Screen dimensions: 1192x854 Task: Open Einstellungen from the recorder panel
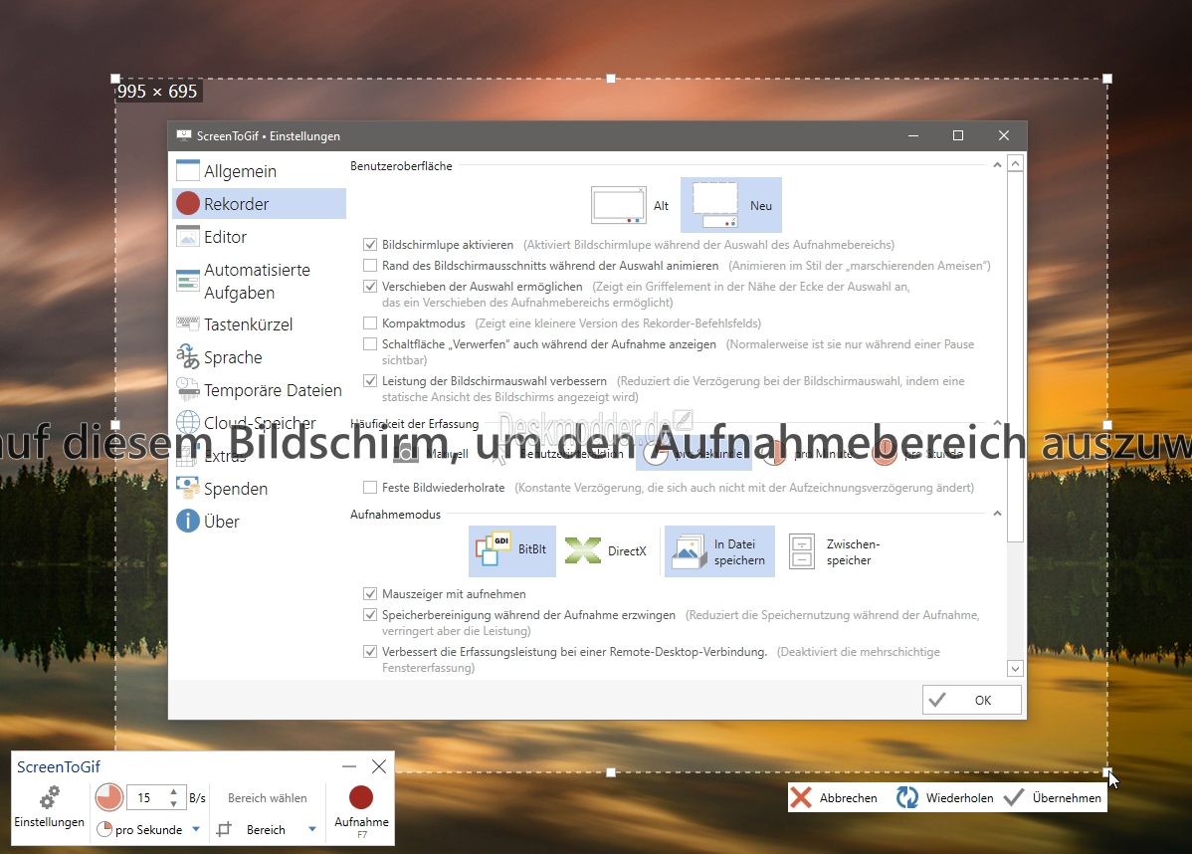pyautogui.click(x=50, y=807)
